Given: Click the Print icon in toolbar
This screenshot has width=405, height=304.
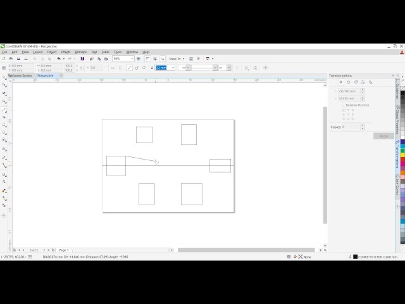Looking at the screenshot, I should pyautogui.click(x=26, y=59).
